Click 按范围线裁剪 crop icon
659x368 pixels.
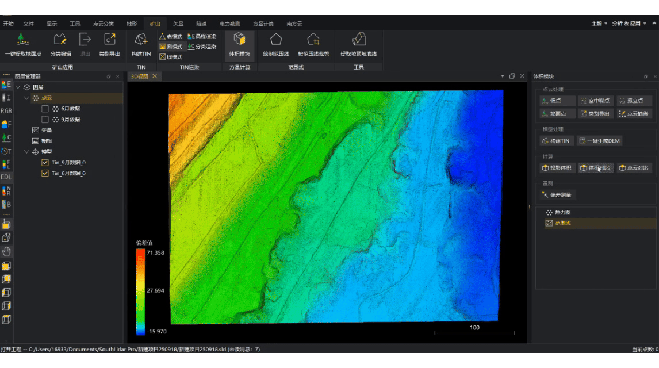coord(313,40)
